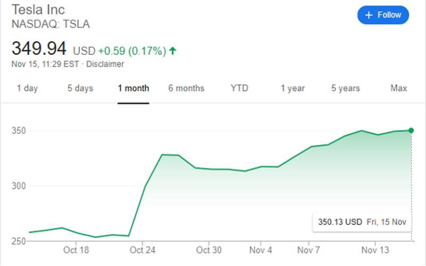
Task: Click the 300 y-axis label
Action: (x=19, y=186)
